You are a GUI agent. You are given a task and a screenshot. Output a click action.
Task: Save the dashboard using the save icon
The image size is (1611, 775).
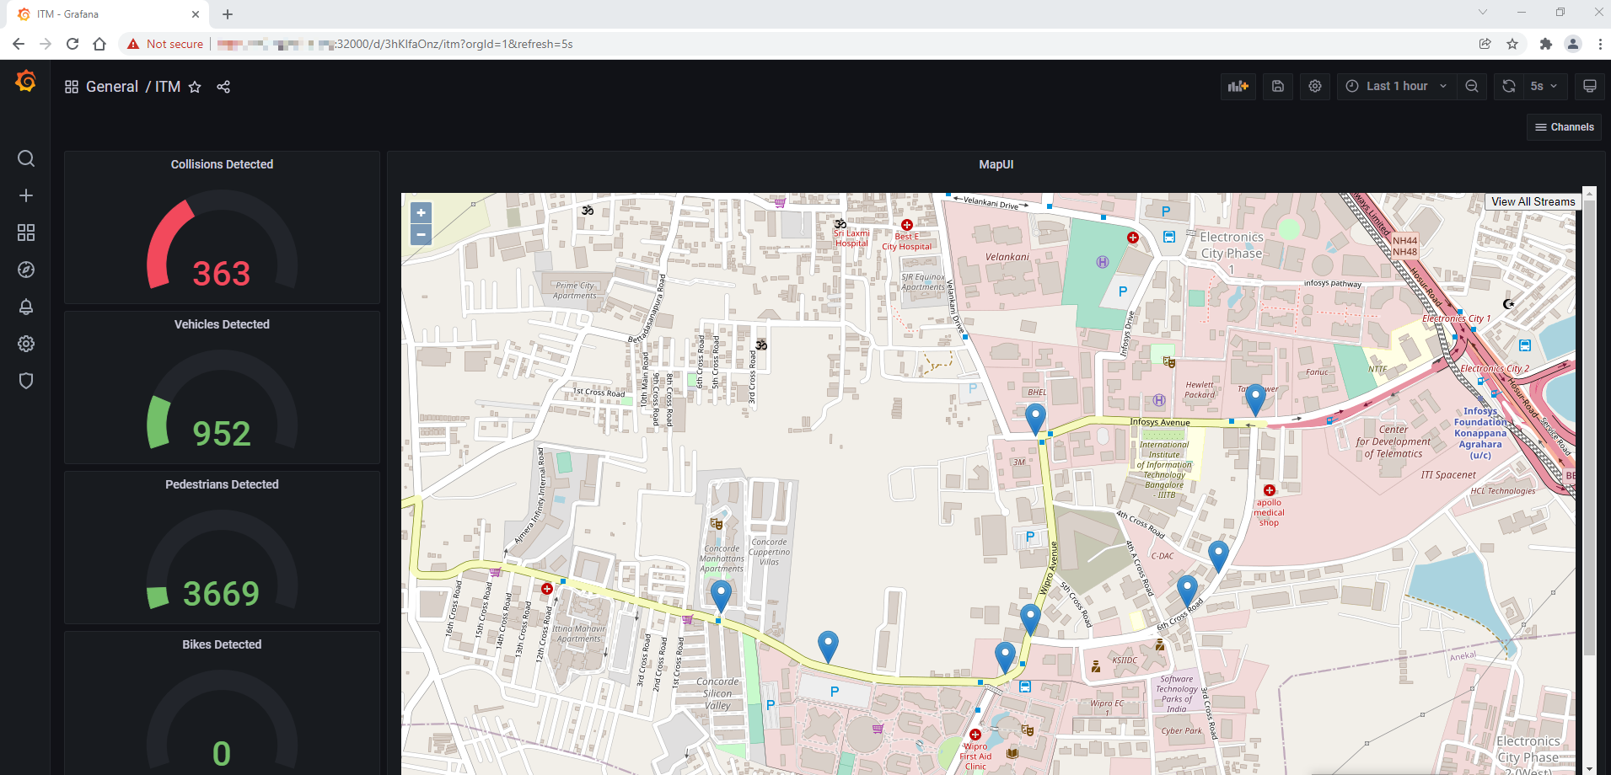click(x=1277, y=86)
